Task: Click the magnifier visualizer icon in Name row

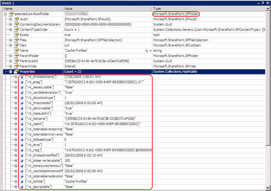Action: click(146, 51)
